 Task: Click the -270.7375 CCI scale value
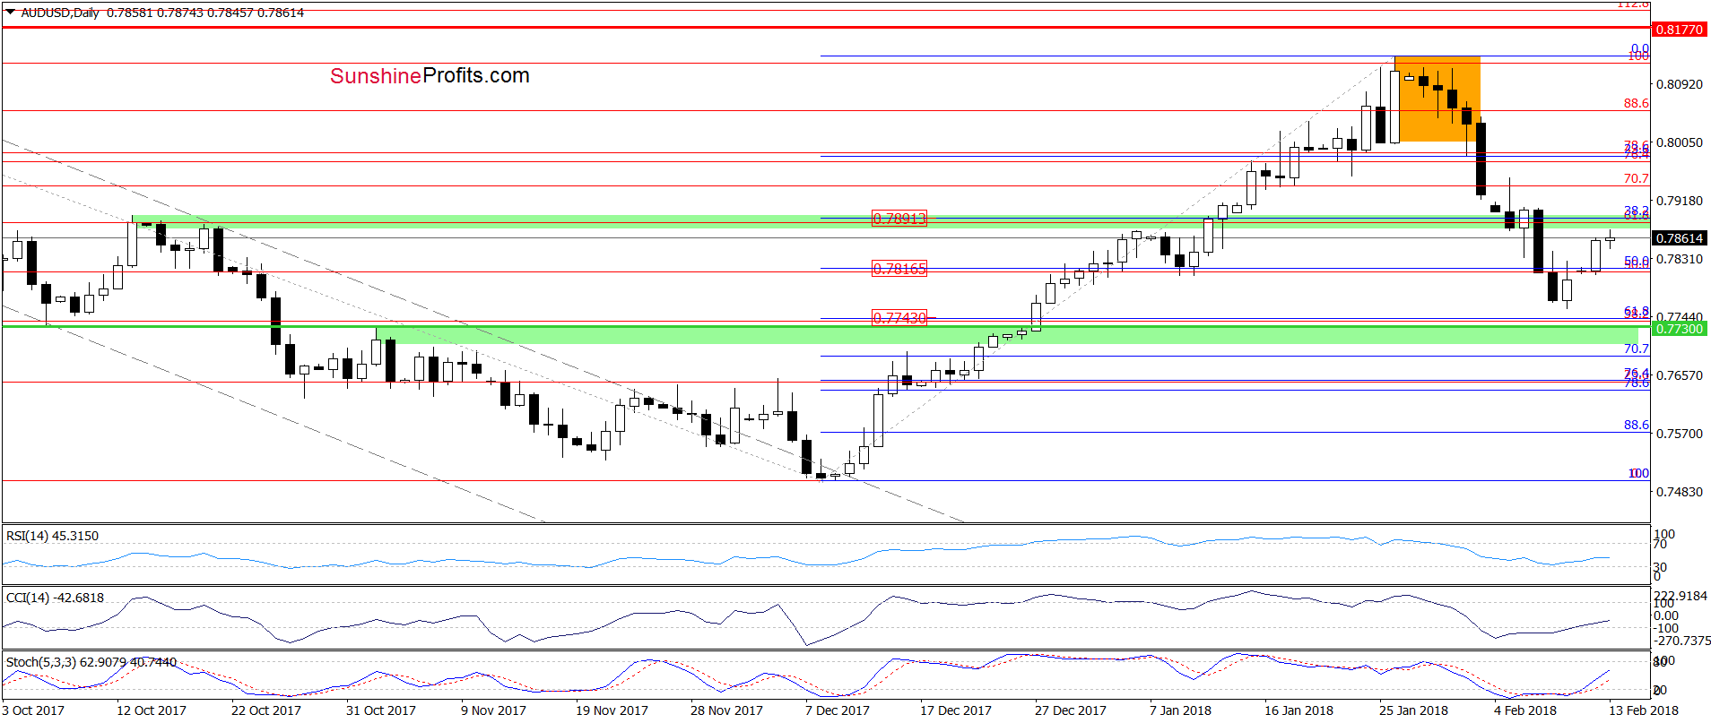1681,641
